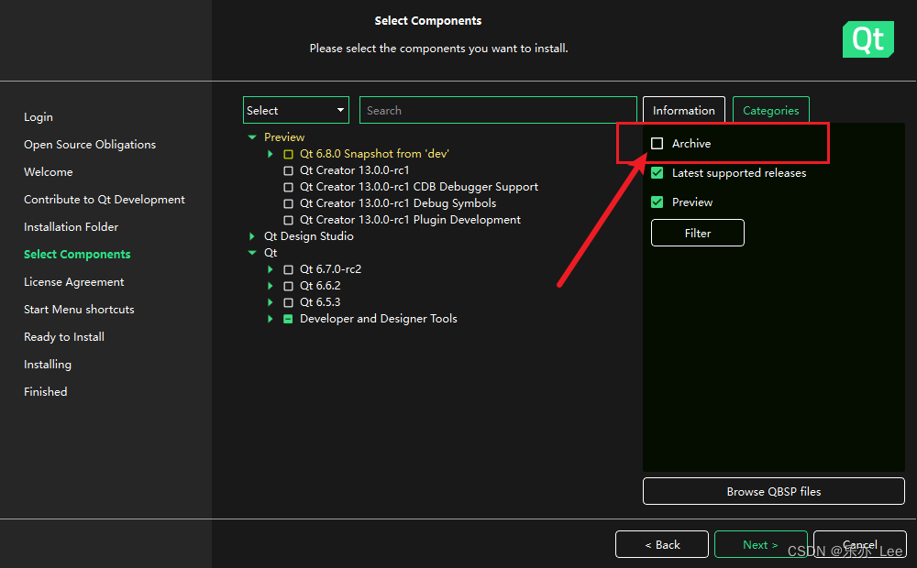Select Developer and Designer Tools label

point(379,319)
